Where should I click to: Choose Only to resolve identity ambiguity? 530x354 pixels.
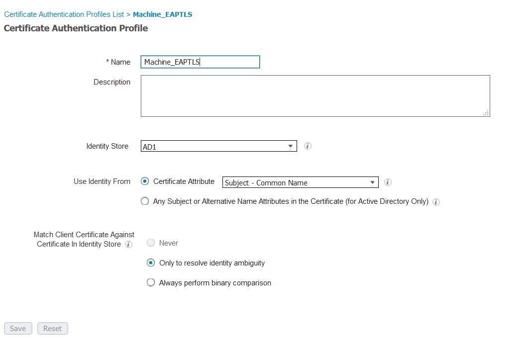pyautogui.click(x=151, y=263)
